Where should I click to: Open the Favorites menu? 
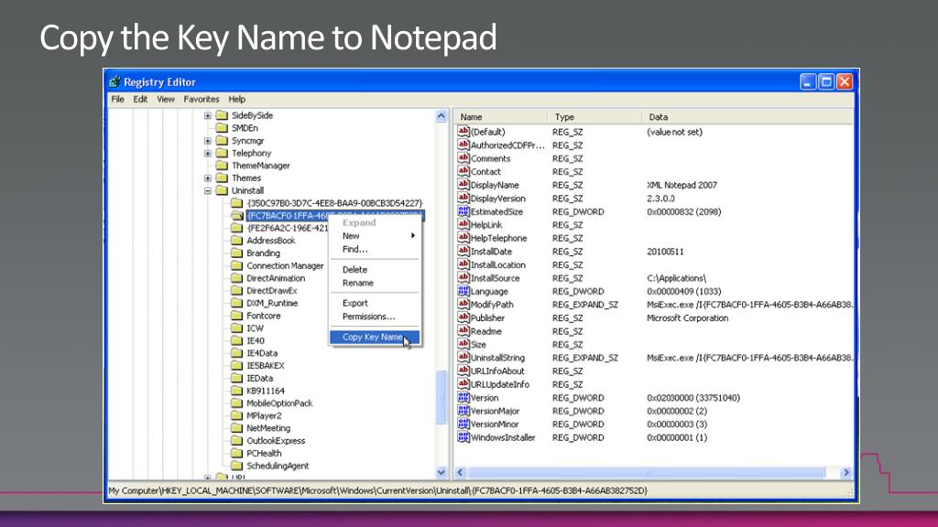coord(201,99)
